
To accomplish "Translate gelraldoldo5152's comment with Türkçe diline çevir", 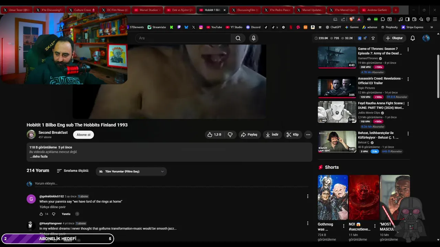I will 53,207.
